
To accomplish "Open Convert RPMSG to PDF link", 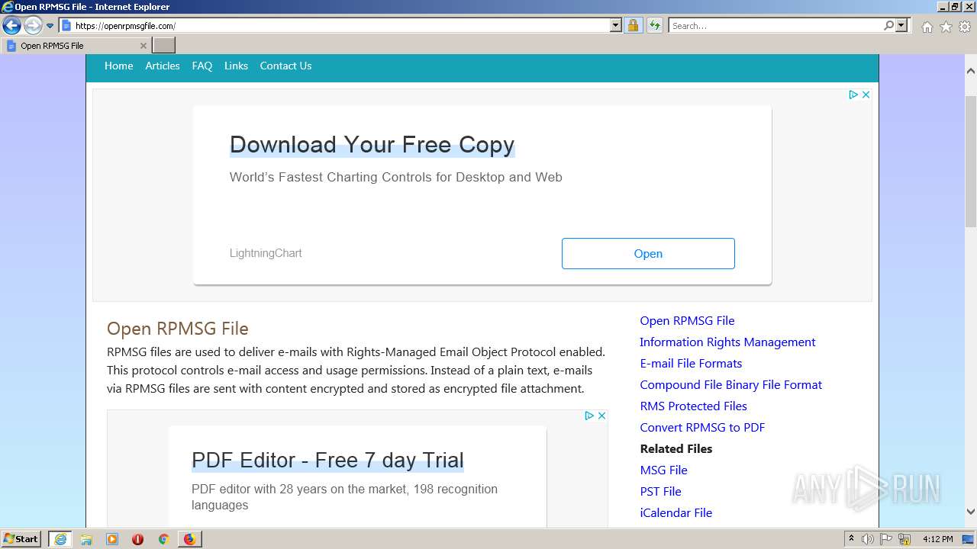I will coord(702,428).
